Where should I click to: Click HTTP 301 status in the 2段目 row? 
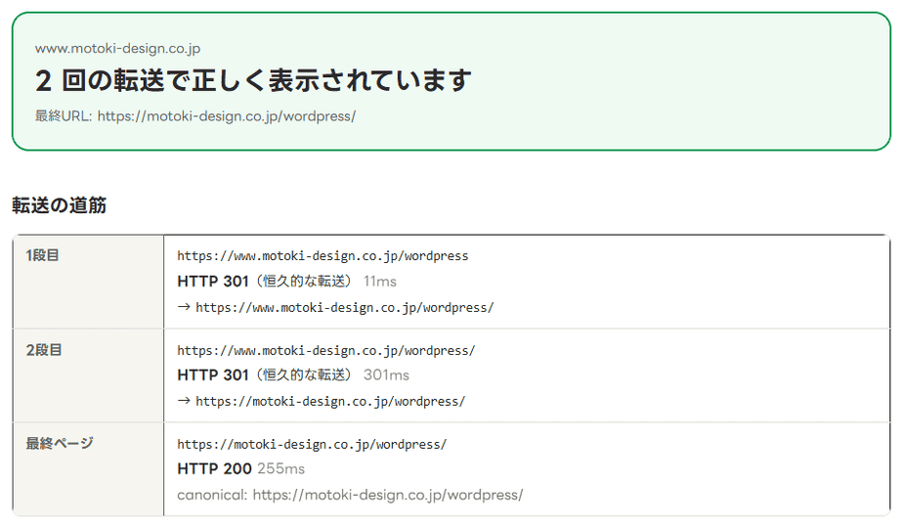point(213,375)
